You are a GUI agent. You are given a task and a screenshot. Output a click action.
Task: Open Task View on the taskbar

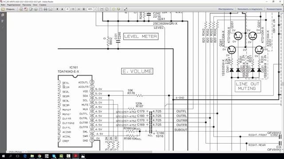click(18, 156)
